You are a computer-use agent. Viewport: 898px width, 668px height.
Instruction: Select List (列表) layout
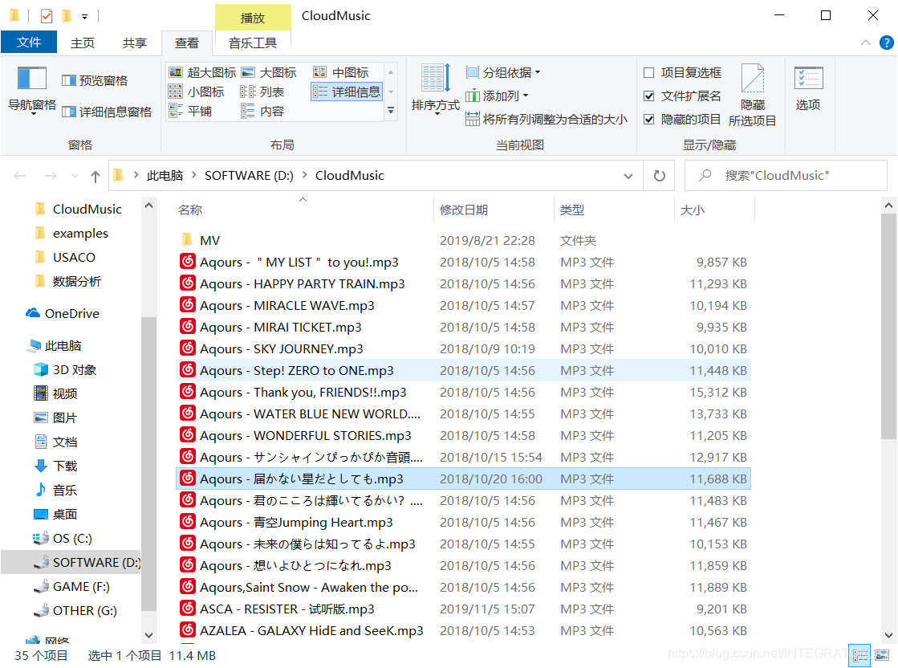click(x=262, y=92)
